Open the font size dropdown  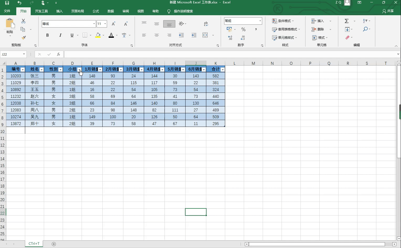(x=105, y=24)
